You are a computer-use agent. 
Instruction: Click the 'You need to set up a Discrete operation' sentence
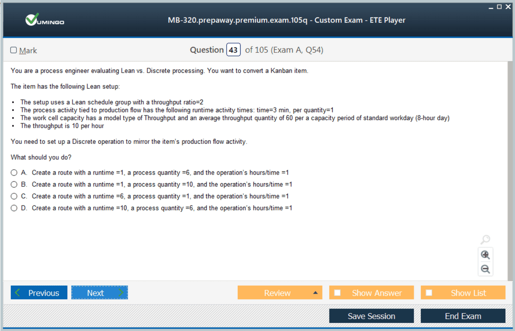[129, 142]
